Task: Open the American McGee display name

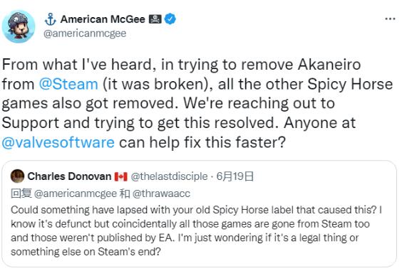Action: 103,19
